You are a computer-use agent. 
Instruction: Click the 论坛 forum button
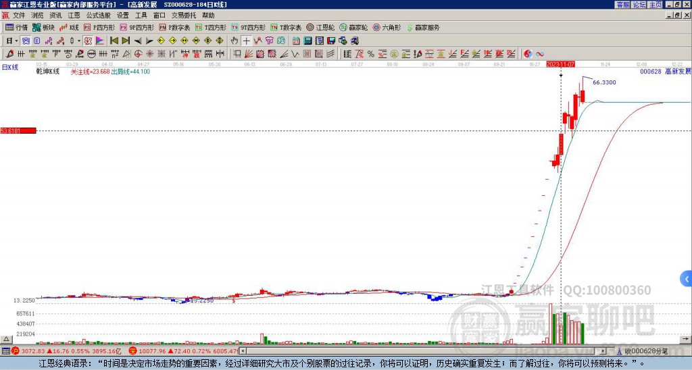point(639,4)
